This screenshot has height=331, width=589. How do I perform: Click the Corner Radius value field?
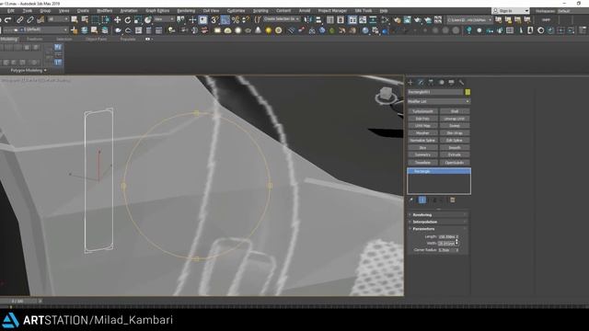(x=446, y=250)
